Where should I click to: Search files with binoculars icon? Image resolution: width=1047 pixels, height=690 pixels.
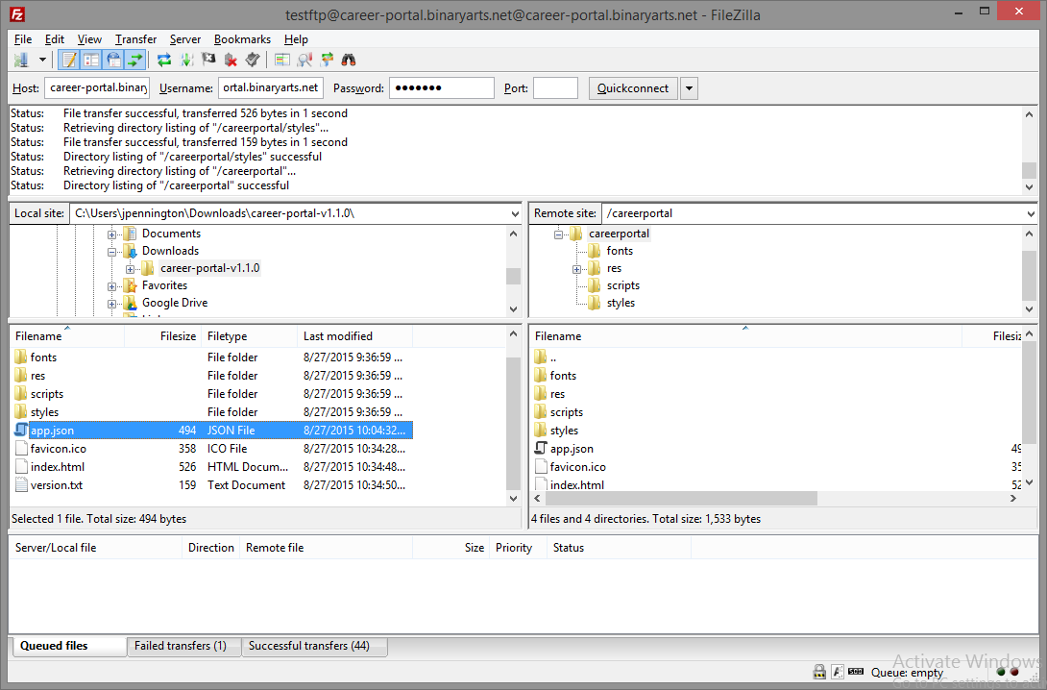point(349,61)
